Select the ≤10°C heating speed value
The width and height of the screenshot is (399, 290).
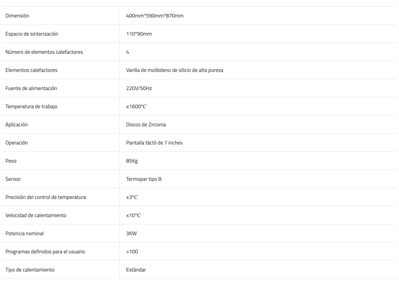133,216
